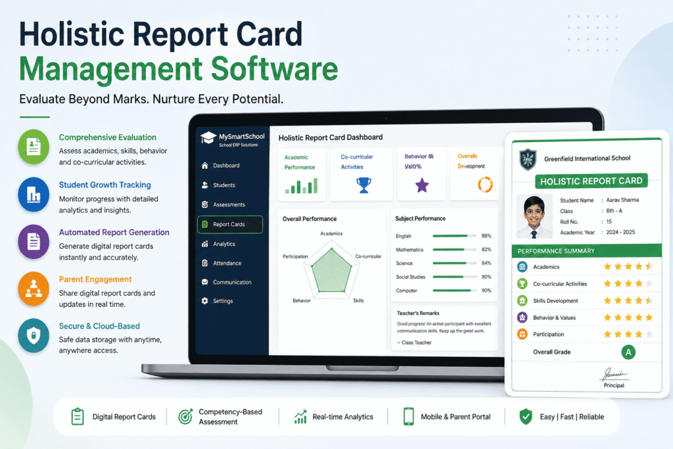Click the Parent Engagement orange people icon

click(x=34, y=289)
